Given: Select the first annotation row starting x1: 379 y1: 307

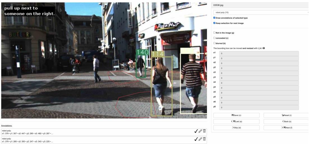Looking at the screenshot, I should coord(104,132).
